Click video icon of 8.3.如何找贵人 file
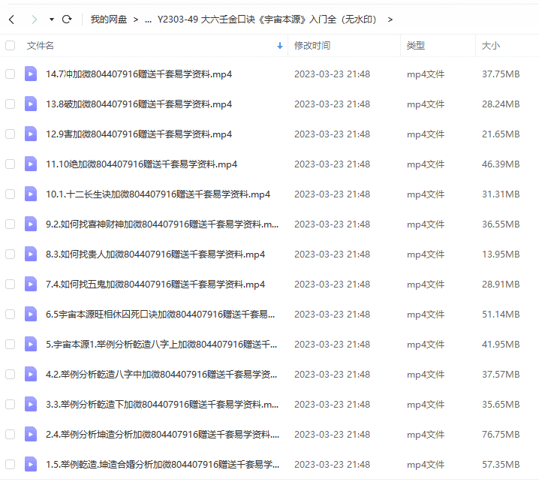This screenshot has width=539, height=485. tap(30, 254)
